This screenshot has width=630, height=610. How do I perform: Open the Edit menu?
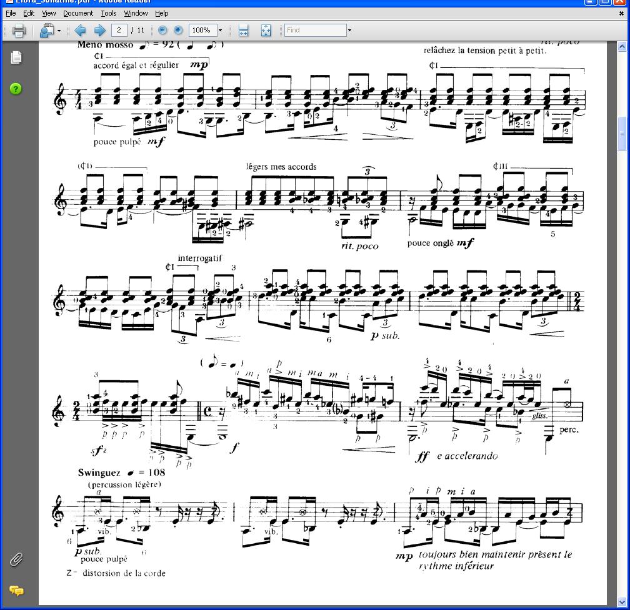(x=29, y=13)
